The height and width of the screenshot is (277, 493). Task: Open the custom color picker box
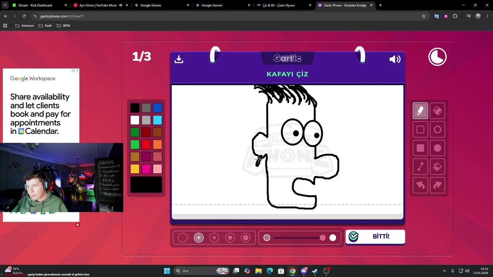coord(146,185)
